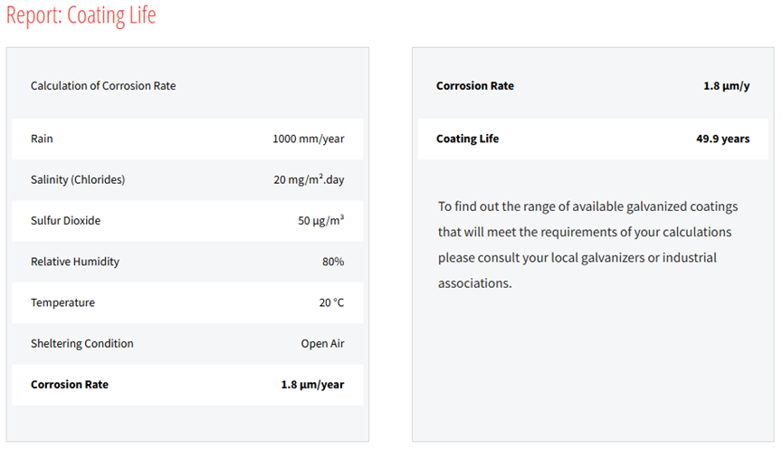Click the Rain row label
This screenshot has height=460, width=783.
pos(42,139)
